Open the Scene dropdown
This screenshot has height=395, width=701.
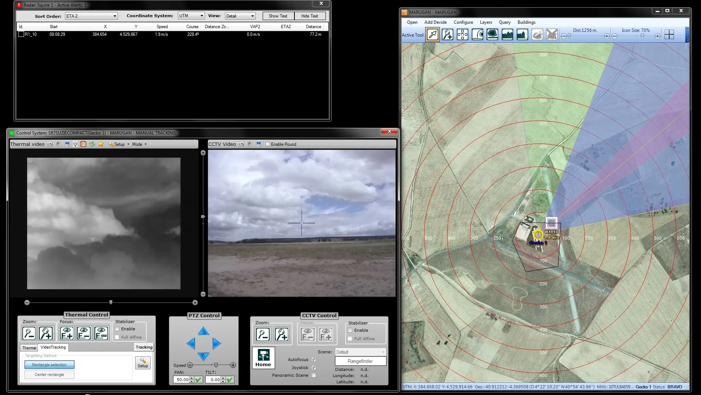click(x=361, y=352)
